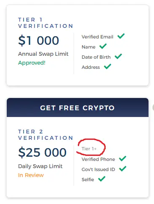
Task: Click the Date of Birth checkmark
Action: point(118,56)
